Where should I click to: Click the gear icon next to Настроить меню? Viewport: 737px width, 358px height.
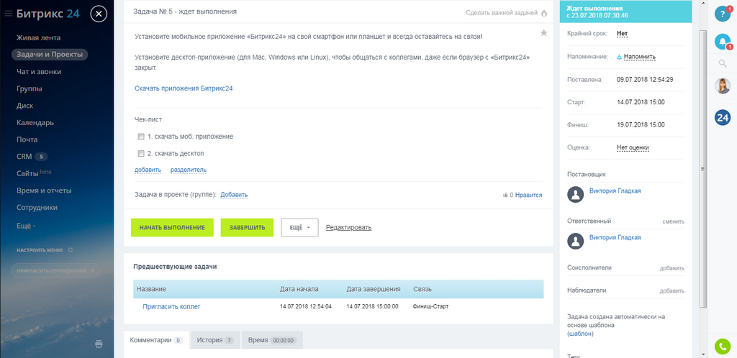click(71, 250)
